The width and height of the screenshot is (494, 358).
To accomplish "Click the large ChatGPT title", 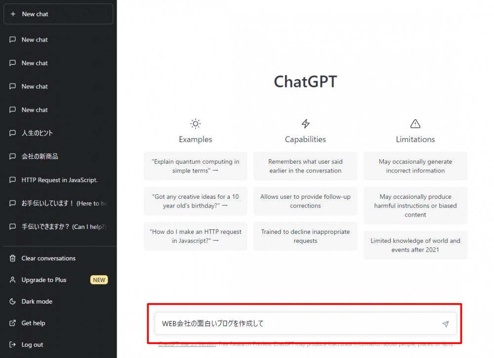I will [305, 82].
